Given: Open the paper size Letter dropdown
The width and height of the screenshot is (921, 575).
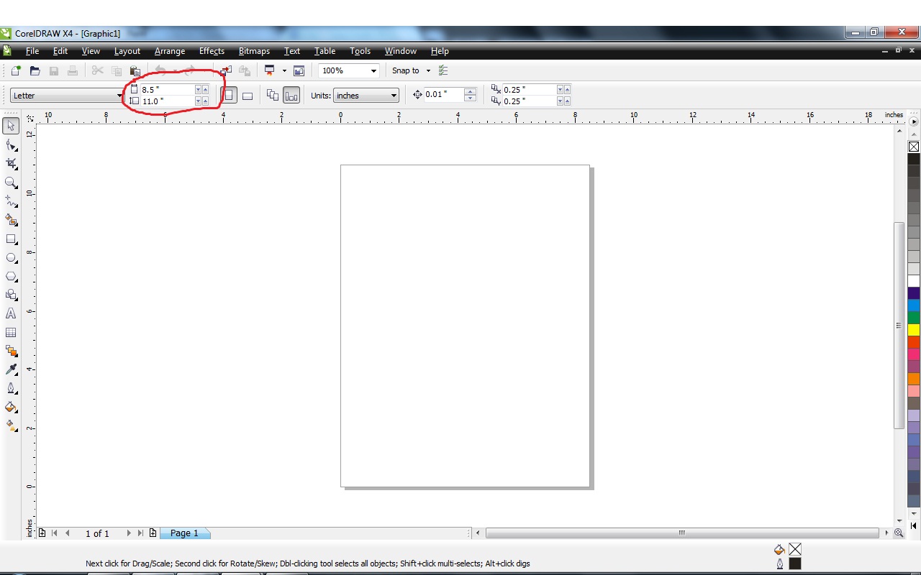Looking at the screenshot, I should point(119,96).
